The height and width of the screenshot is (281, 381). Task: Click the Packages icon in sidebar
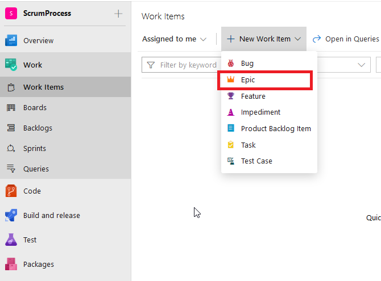(11, 264)
